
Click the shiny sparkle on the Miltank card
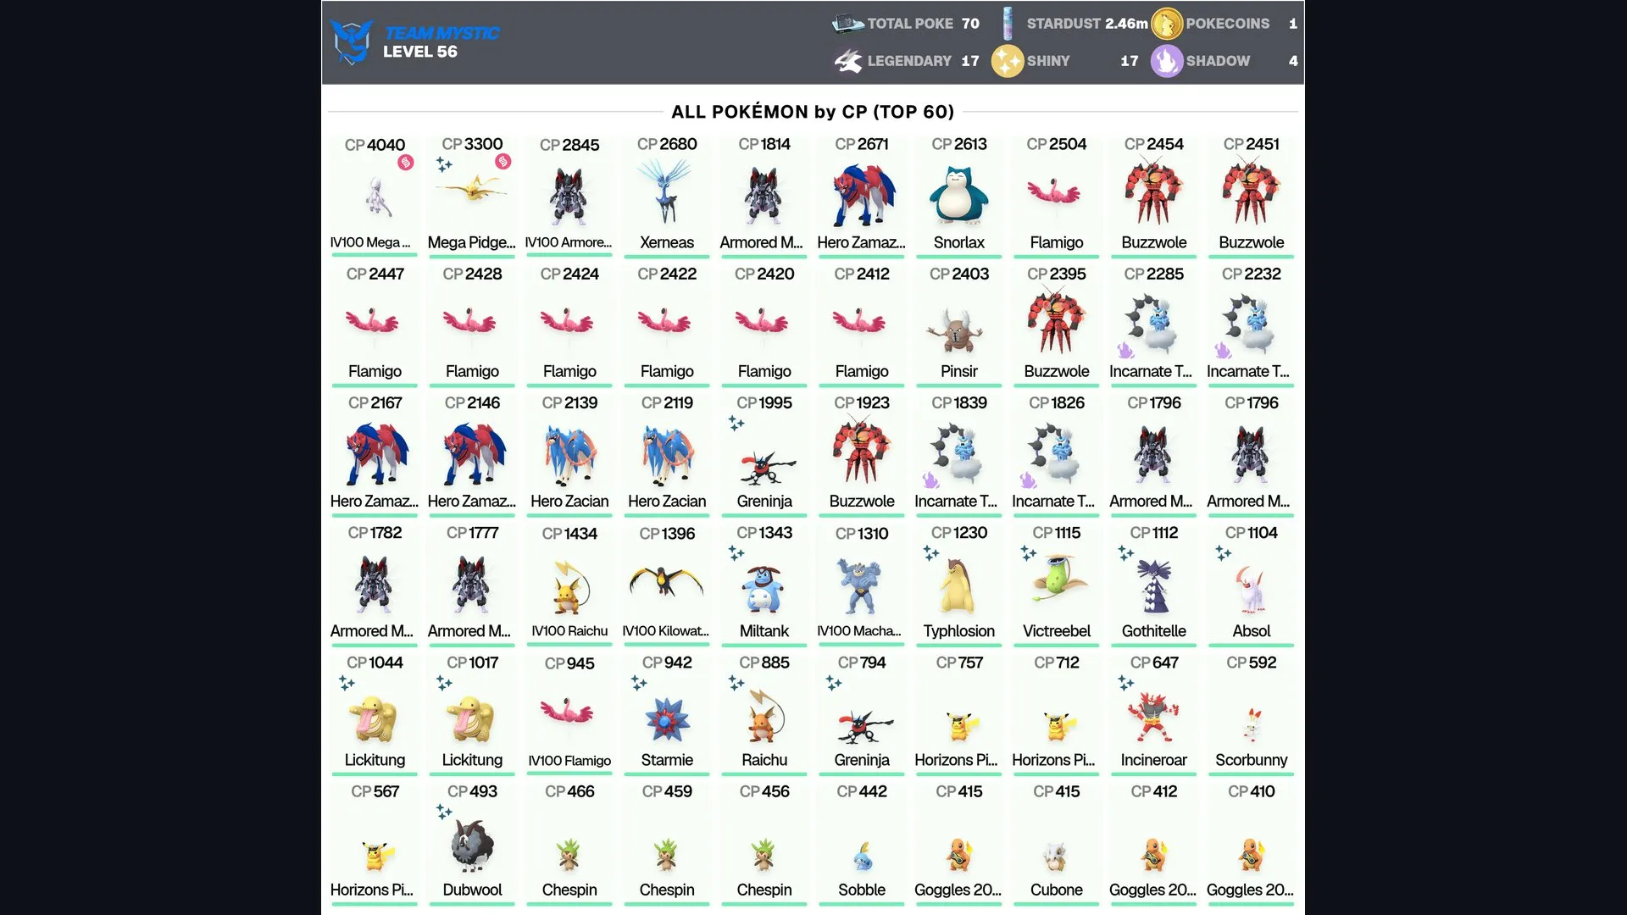point(736,553)
